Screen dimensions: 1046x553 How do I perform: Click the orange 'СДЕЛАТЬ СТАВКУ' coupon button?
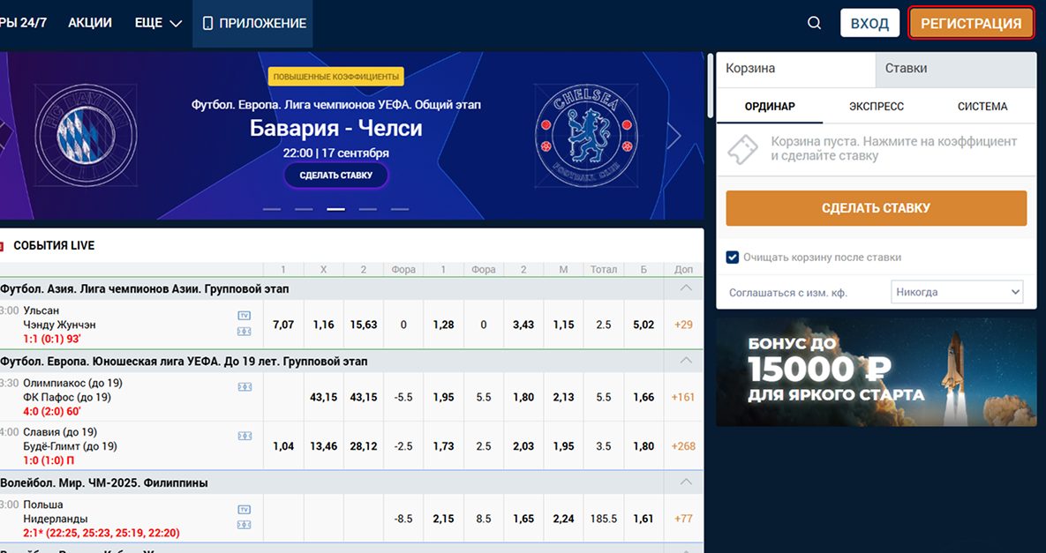click(876, 209)
